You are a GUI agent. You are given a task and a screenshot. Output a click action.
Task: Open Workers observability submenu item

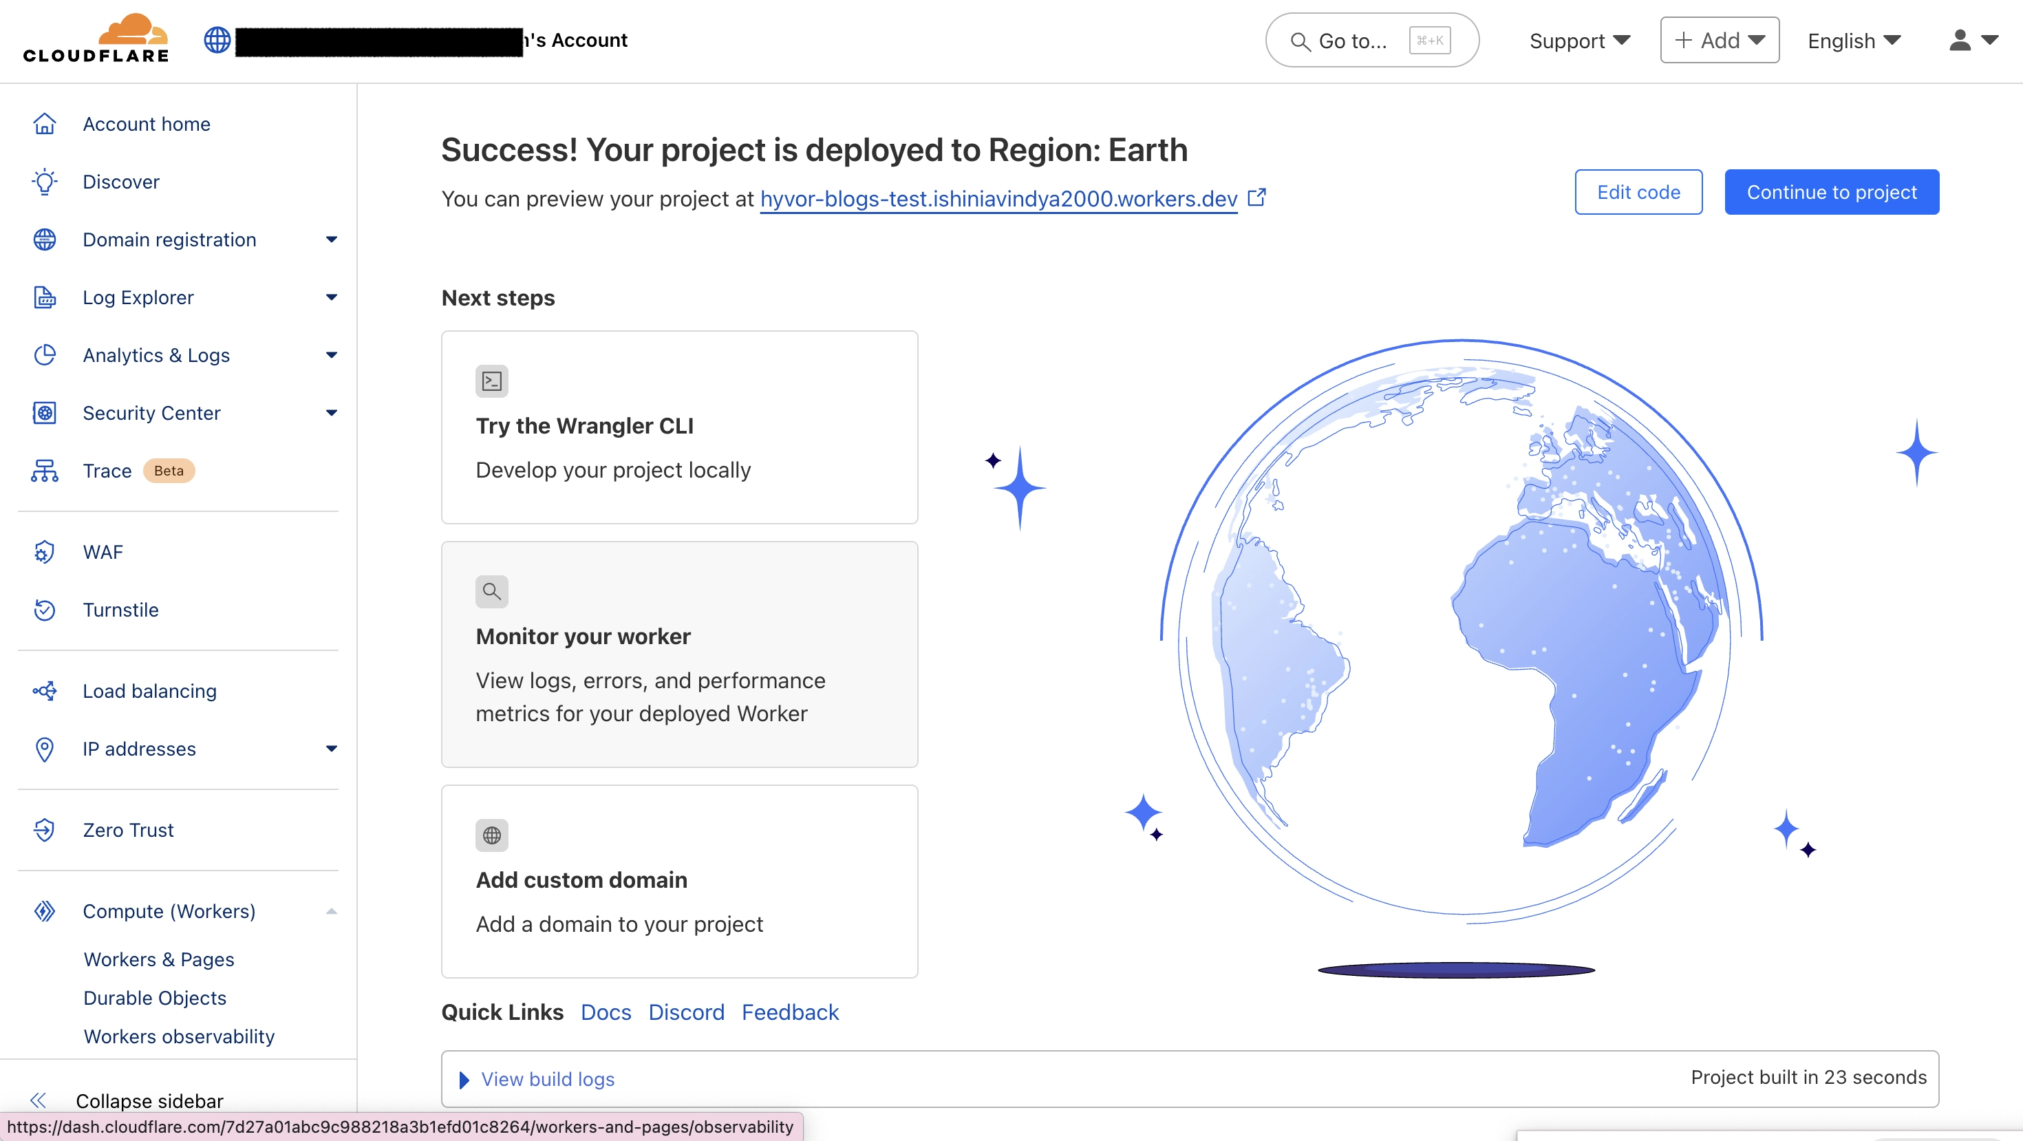point(179,1036)
